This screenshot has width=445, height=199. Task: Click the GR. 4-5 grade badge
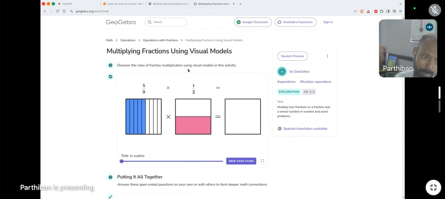tap(309, 92)
